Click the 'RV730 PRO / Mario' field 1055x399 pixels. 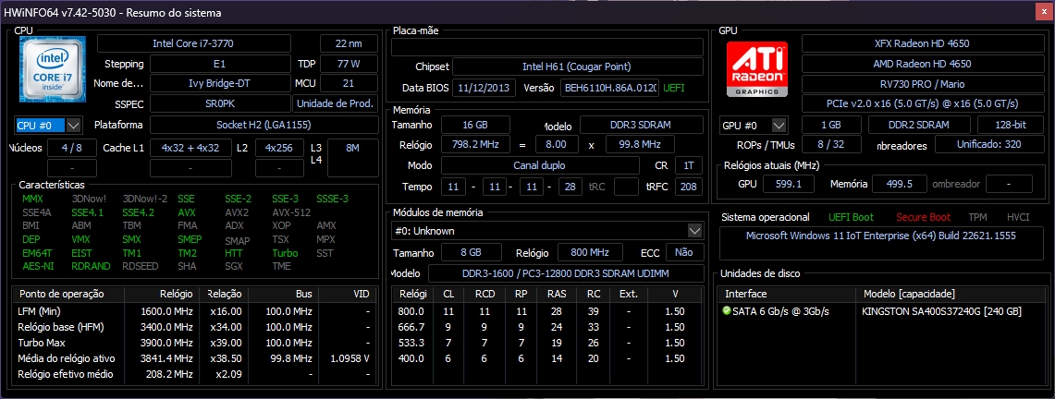(x=921, y=84)
